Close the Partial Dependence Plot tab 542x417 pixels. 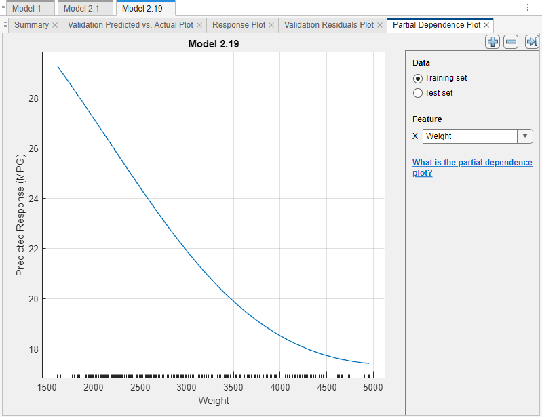pos(486,25)
